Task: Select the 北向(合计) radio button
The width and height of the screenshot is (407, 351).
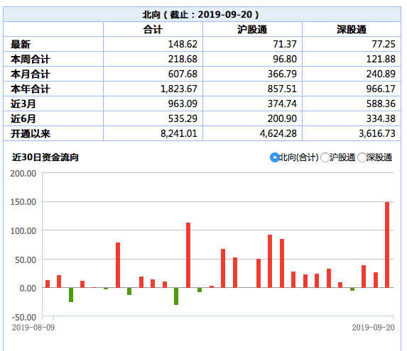Action: [x=275, y=157]
